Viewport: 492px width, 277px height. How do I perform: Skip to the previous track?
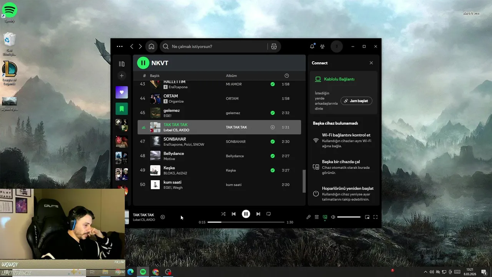pyautogui.click(x=233, y=214)
